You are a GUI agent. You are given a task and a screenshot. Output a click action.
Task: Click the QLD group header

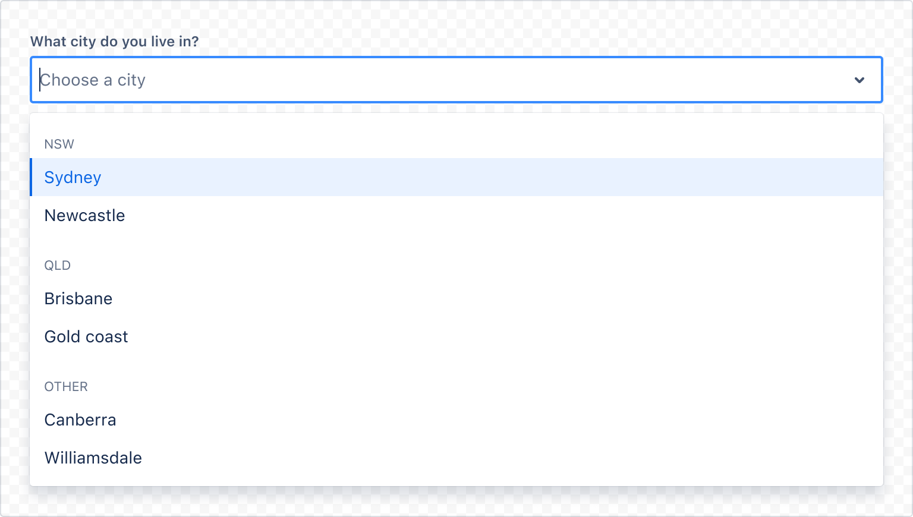pos(58,266)
